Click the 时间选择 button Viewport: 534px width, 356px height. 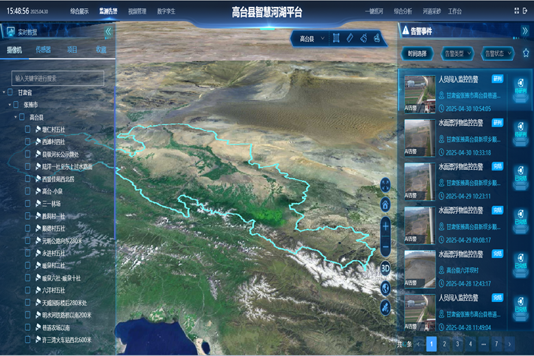417,53
